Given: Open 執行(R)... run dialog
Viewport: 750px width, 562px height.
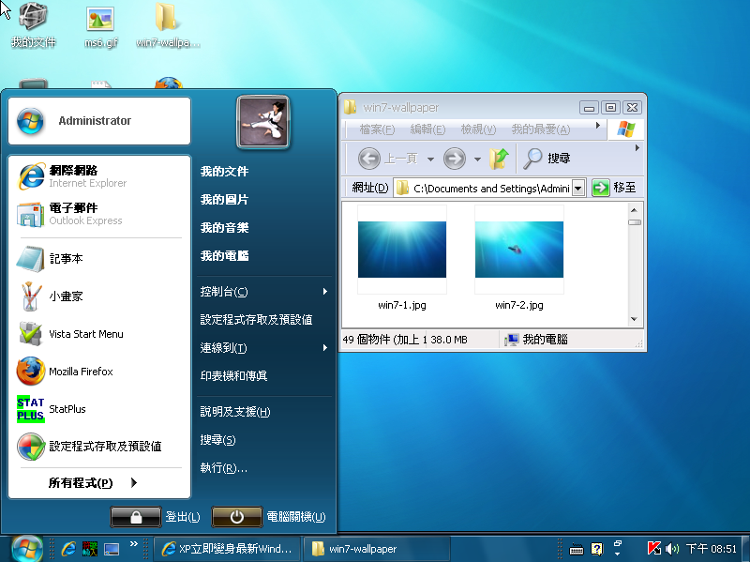Looking at the screenshot, I should click(224, 468).
